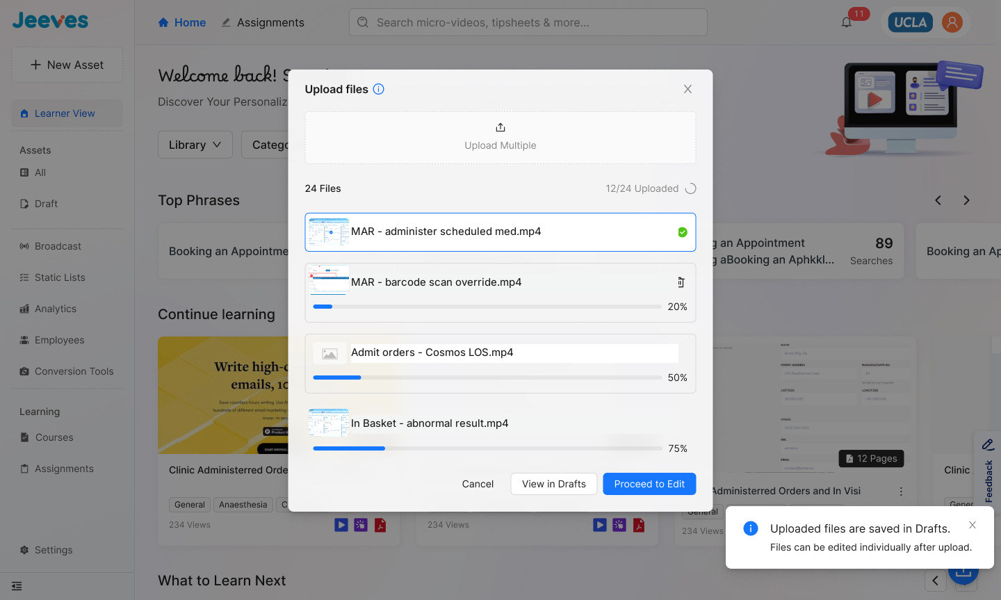Close the Upload files dialog
This screenshot has width=1001, height=600.
(687, 89)
